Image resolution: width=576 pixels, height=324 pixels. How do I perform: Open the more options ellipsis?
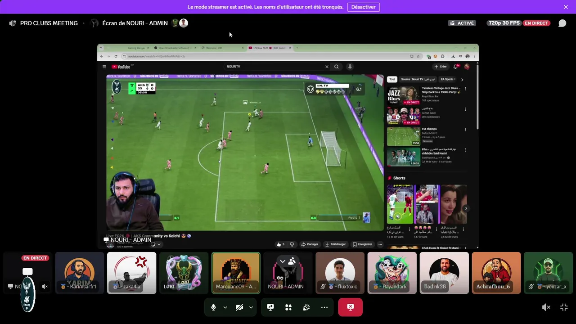pyautogui.click(x=324, y=307)
